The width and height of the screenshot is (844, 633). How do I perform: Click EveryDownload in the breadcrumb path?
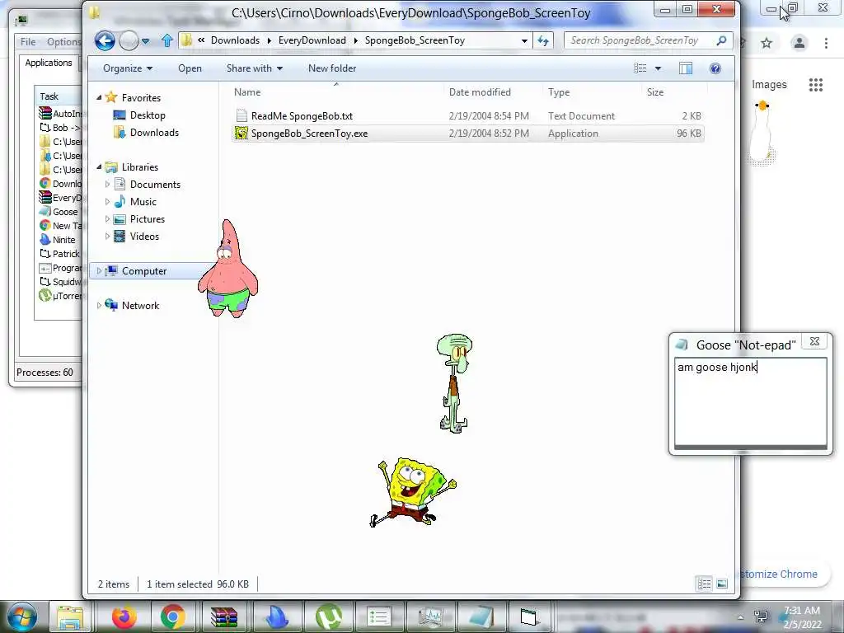click(x=312, y=40)
